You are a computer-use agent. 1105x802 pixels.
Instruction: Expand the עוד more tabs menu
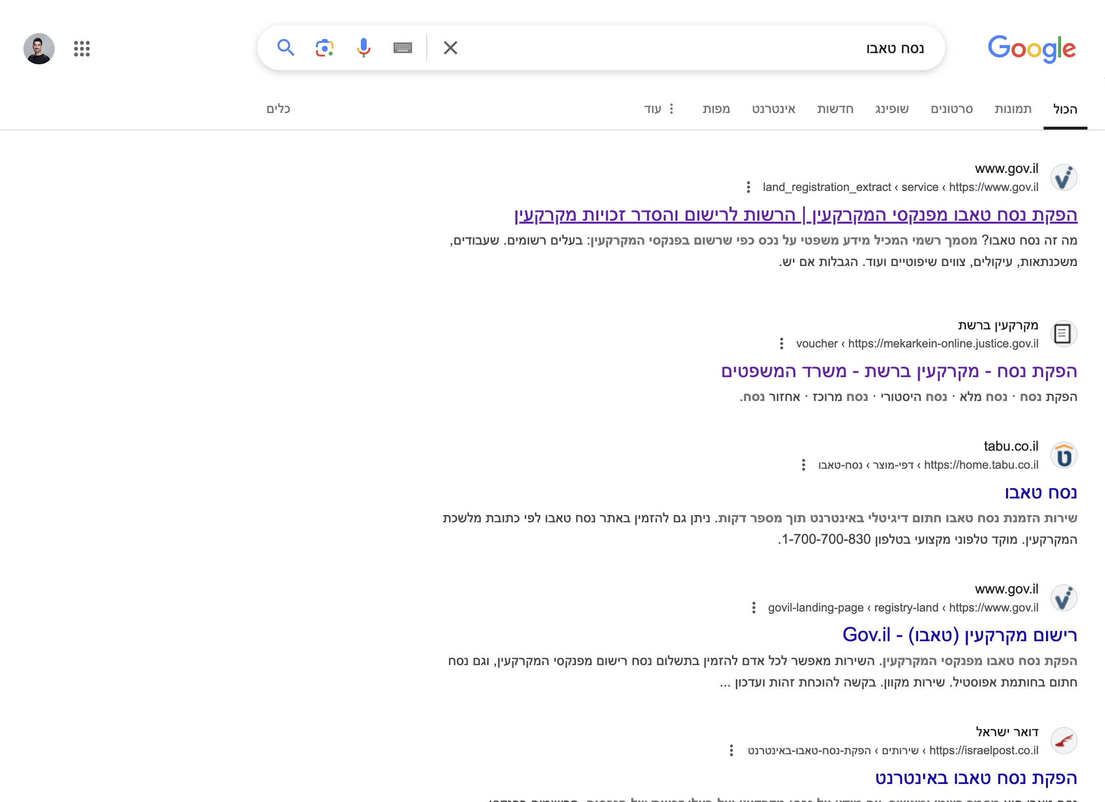coord(659,109)
